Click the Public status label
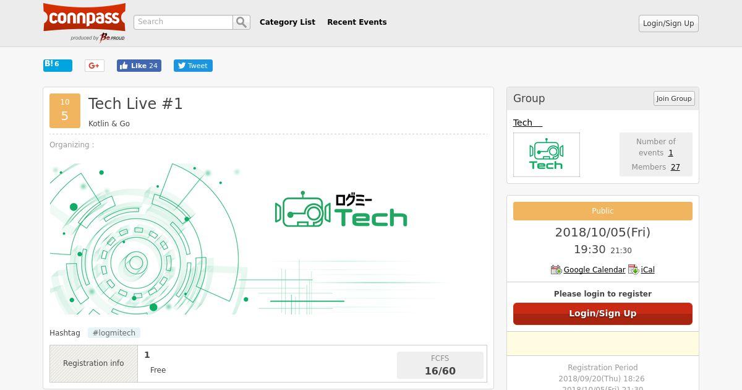Viewport: 742px width, 390px height. [603, 211]
